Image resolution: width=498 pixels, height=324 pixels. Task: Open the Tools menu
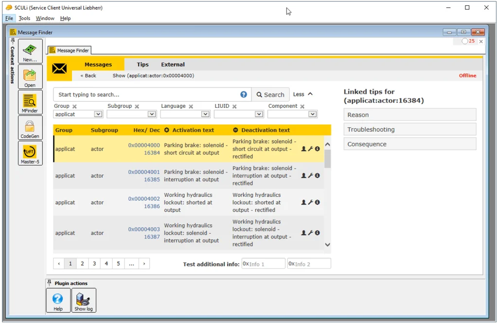click(24, 18)
